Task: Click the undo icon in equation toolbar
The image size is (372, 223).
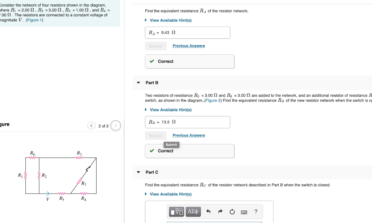Action: (x=208, y=211)
